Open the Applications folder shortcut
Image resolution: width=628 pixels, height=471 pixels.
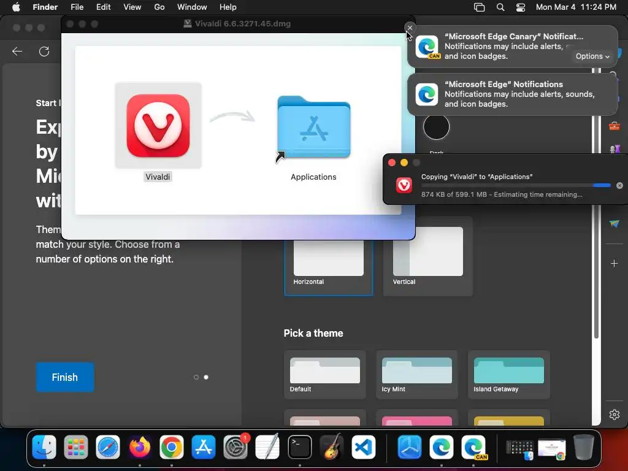[313, 128]
